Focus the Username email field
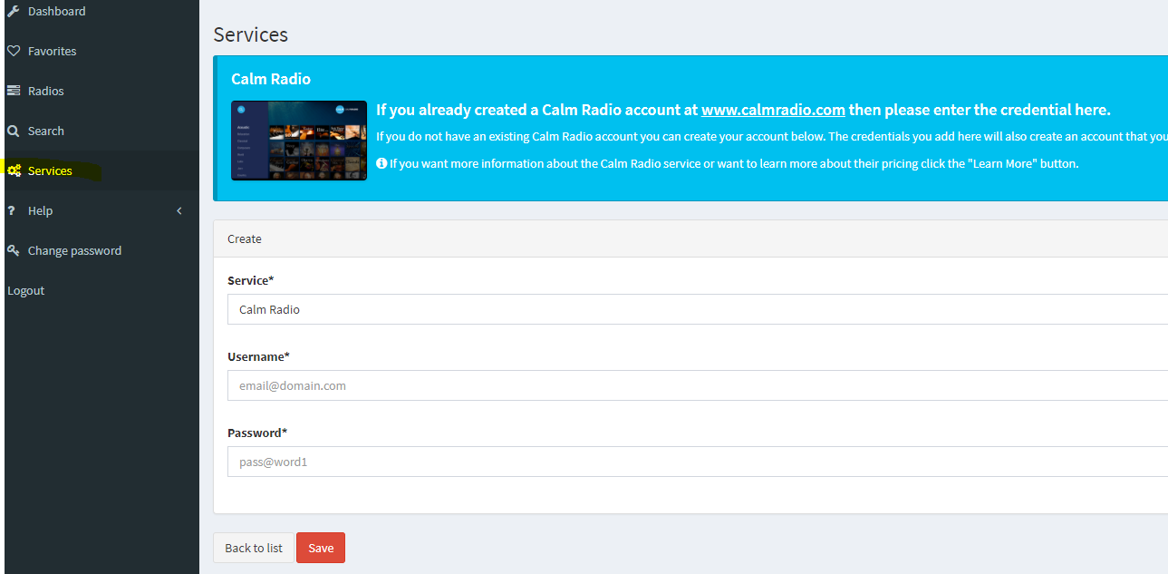The height and width of the screenshot is (574, 1168). 698,385
